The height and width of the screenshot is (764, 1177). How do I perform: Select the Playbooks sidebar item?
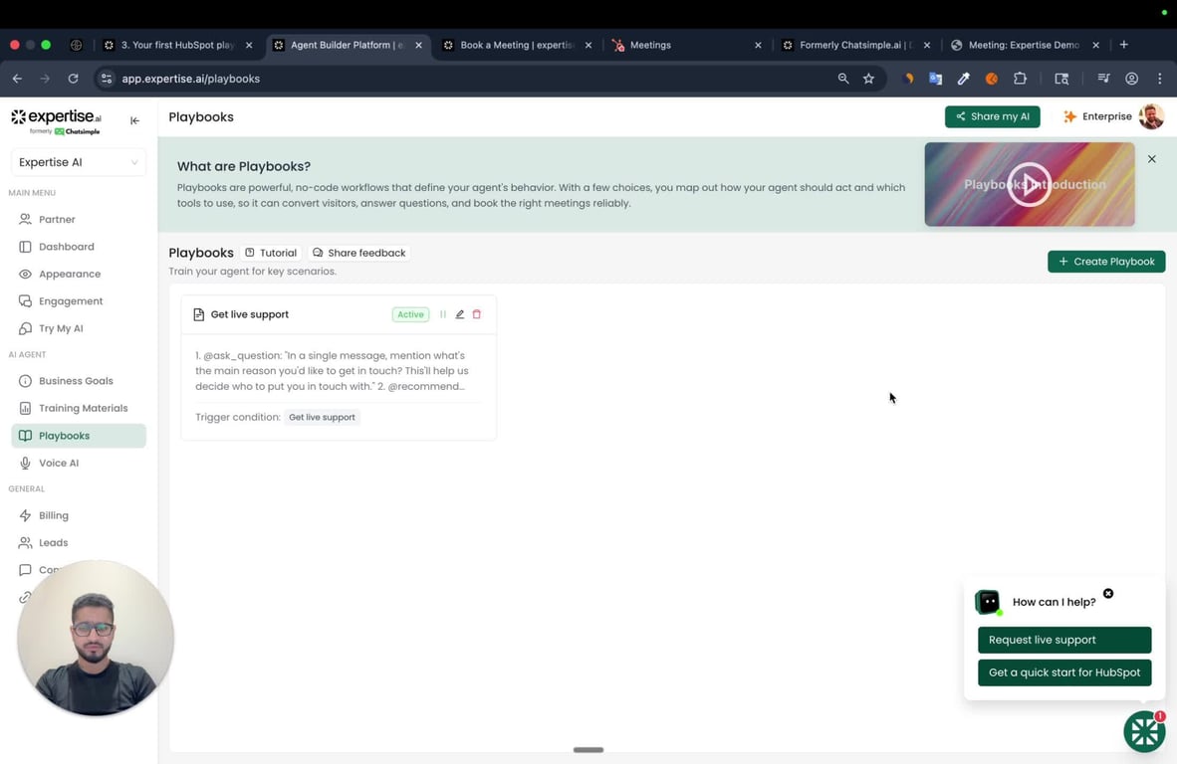click(x=79, y=436)
